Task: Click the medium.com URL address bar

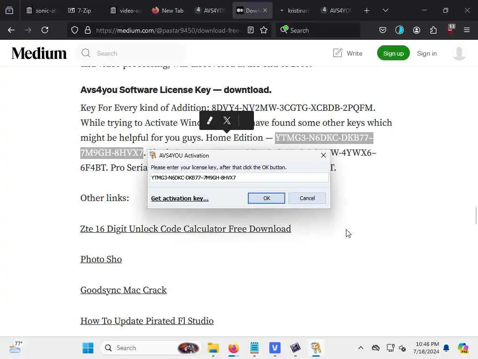Action: 169,30
